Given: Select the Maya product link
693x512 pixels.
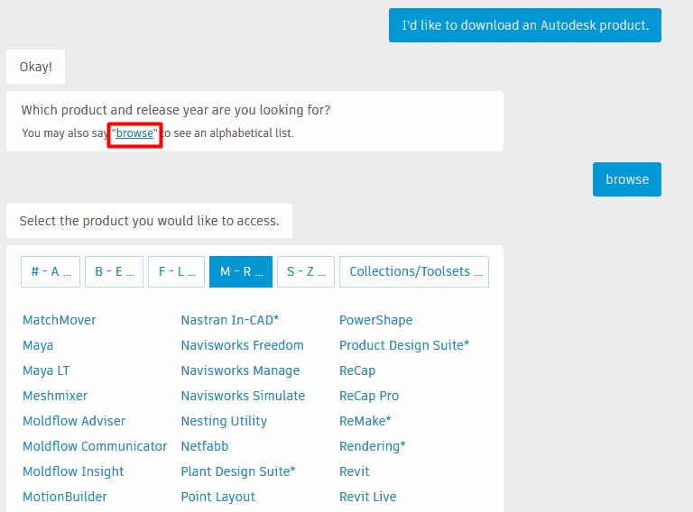Looking at the screenshot, I should [x=38, y=345].
